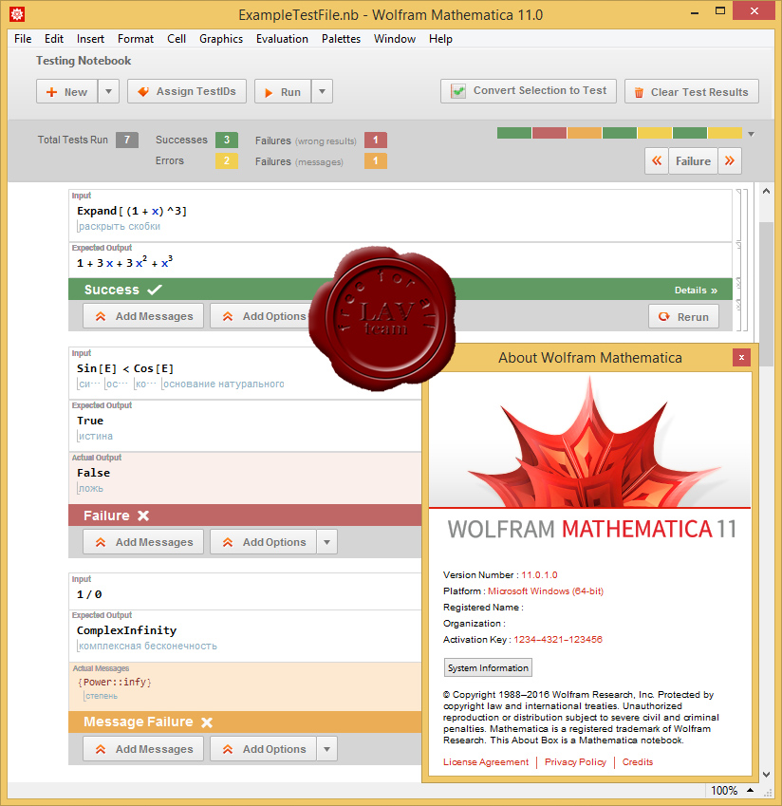Click Successes count badge 3
This screenshot has height=806, width=782.
point(227,140)
